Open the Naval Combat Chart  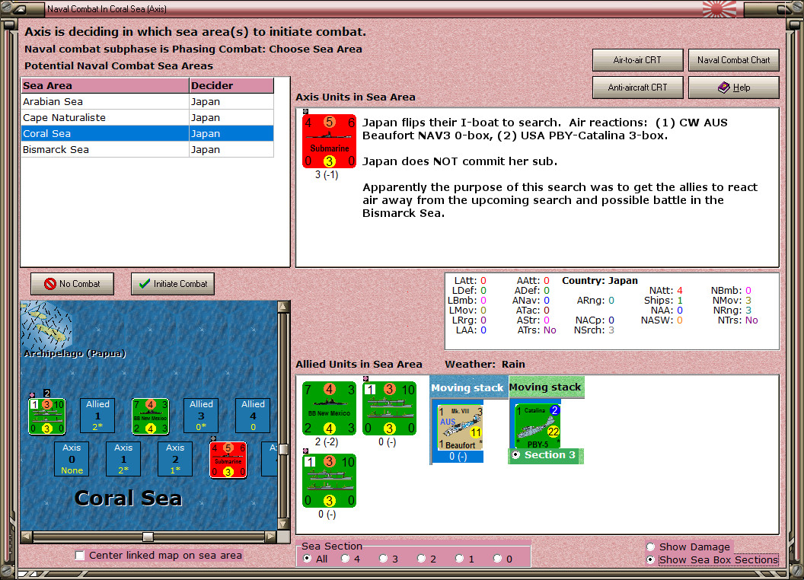(734, 60)
